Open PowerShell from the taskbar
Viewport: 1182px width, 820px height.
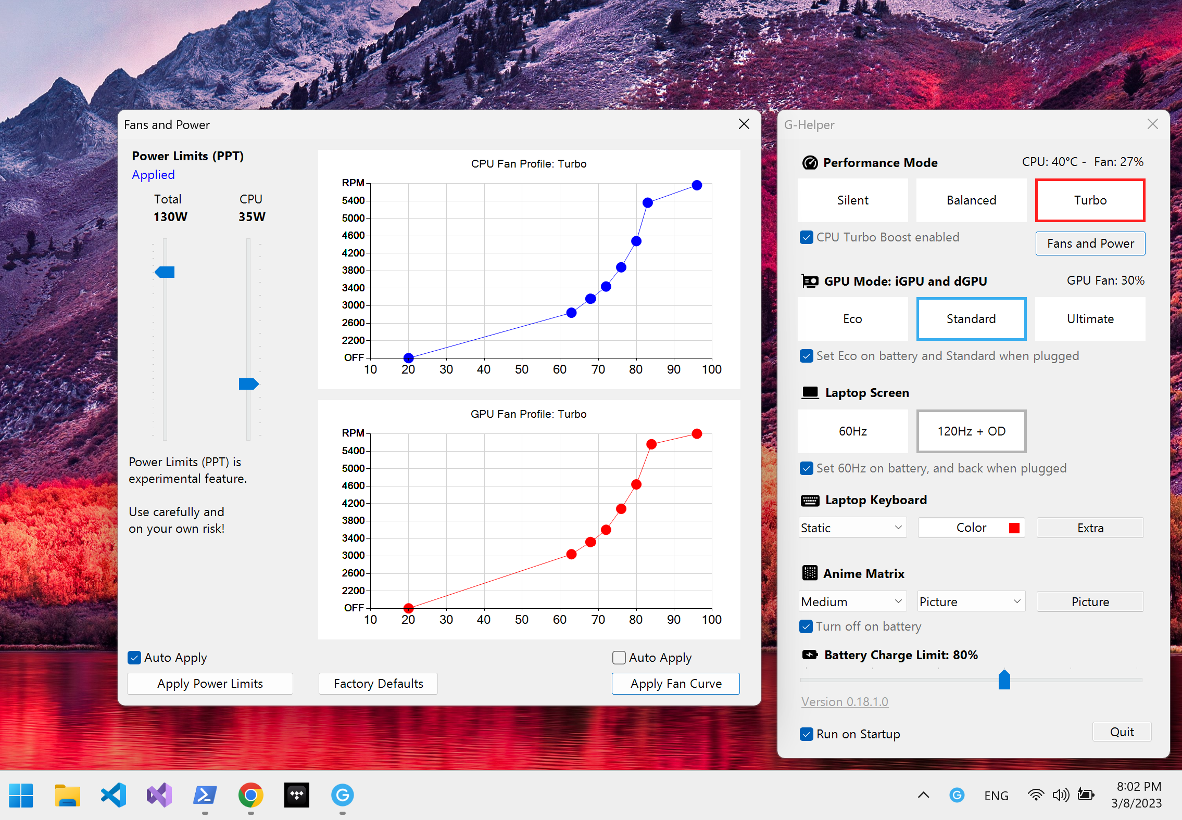tap(205, 795)
